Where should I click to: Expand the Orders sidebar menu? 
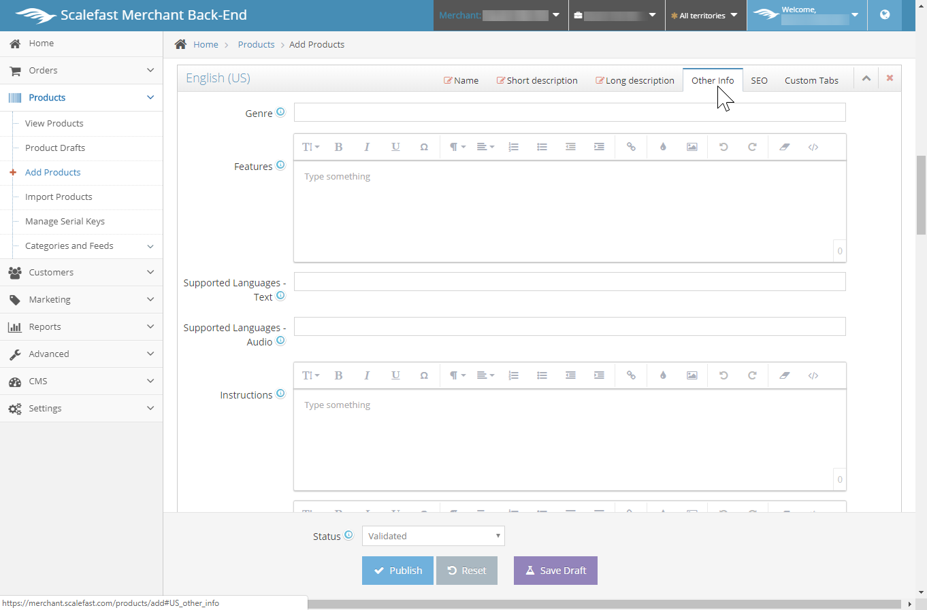tap(81, 71)
